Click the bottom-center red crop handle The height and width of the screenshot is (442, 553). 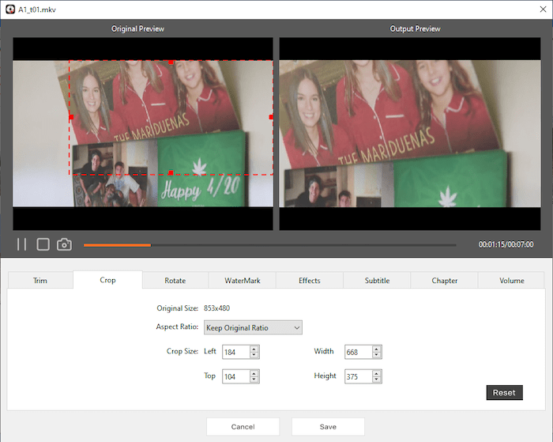pyautogui.click(x=171, y=172)
